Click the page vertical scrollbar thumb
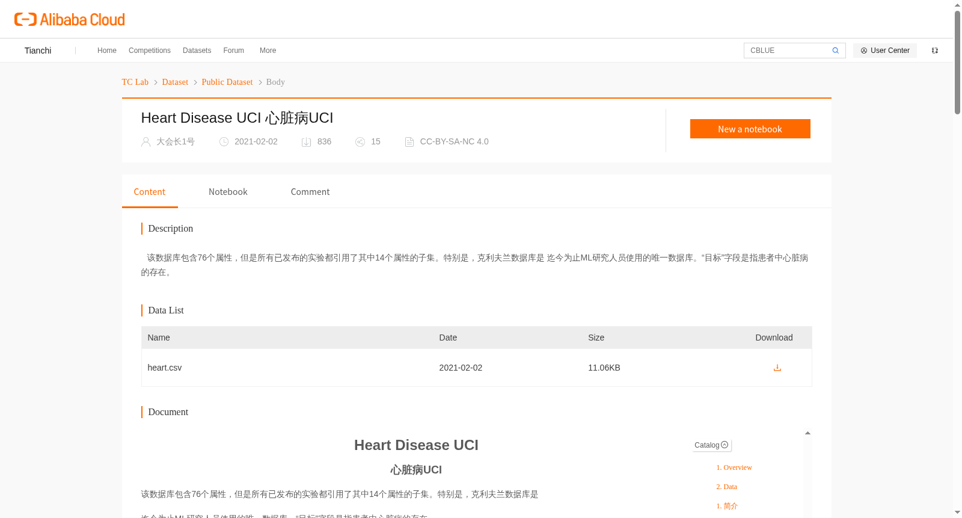 tap(957, 63)
